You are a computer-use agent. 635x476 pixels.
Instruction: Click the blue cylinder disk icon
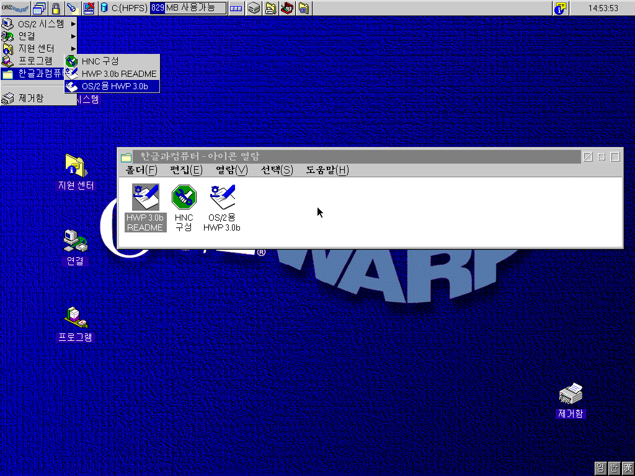click(104, 7)
